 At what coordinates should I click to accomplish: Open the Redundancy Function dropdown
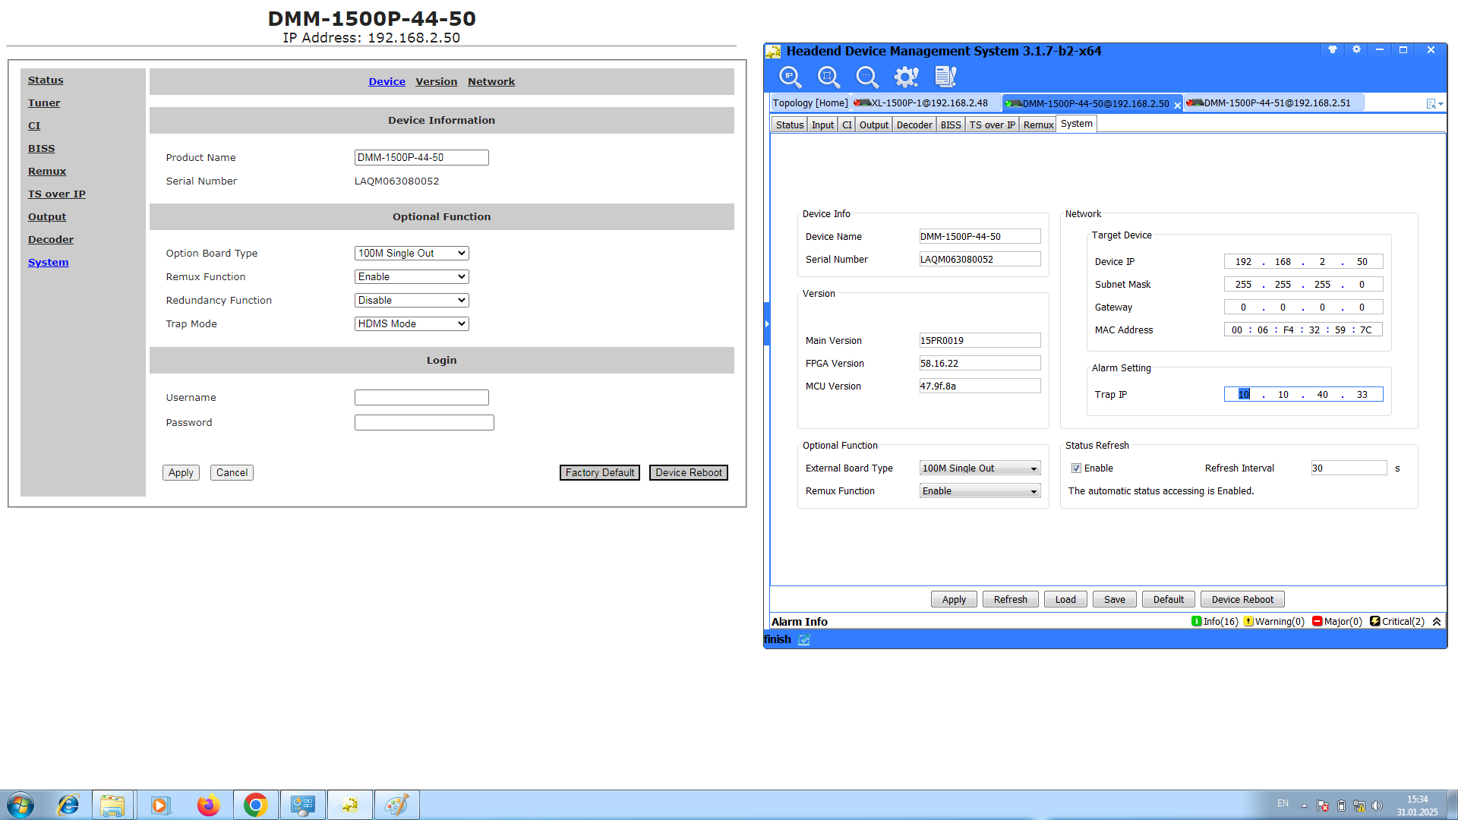412,301
